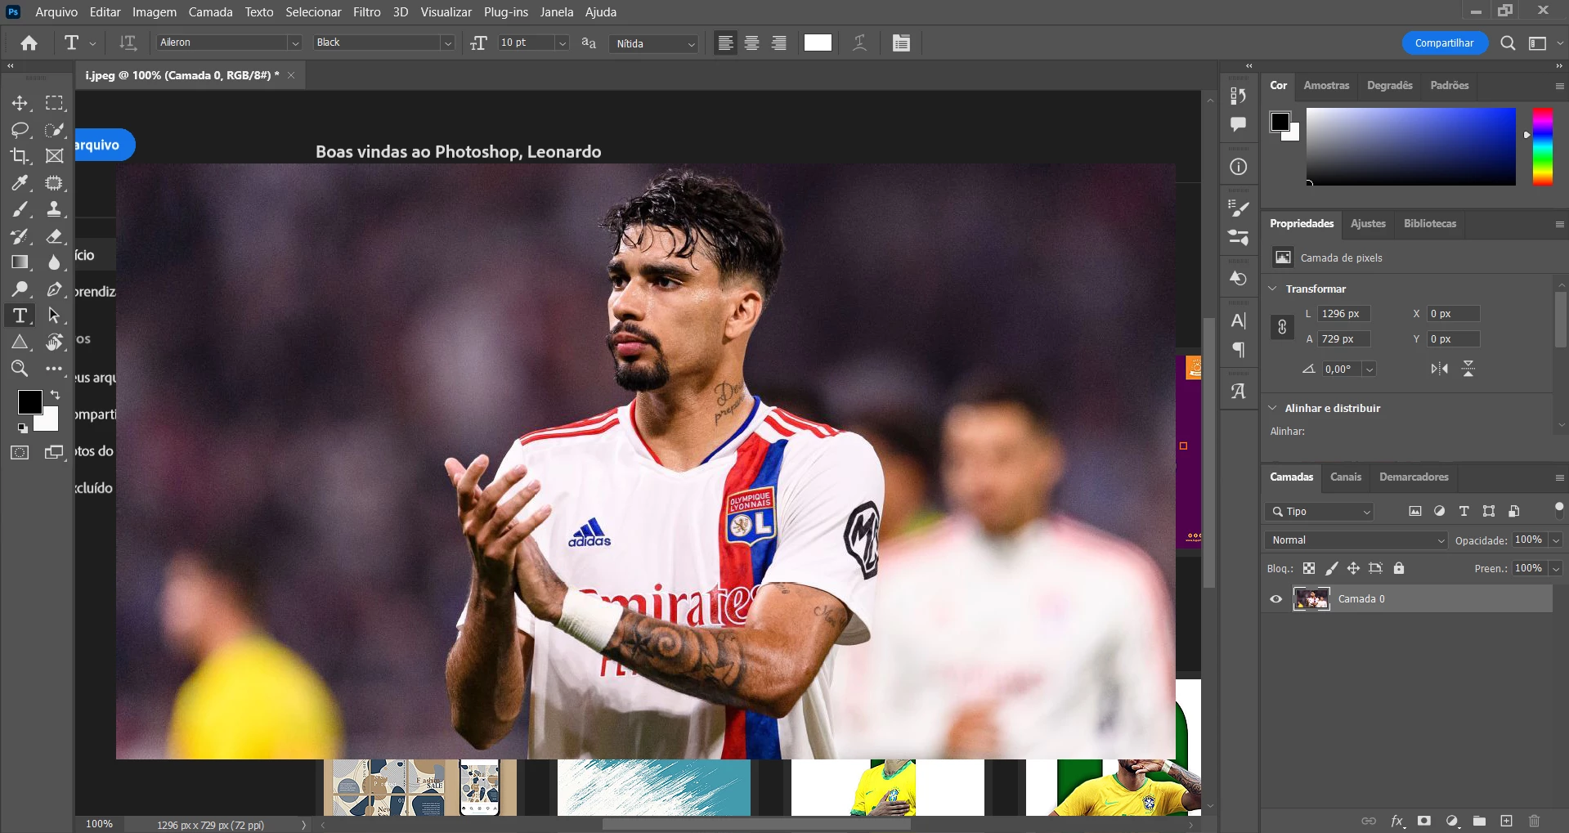
Task: Toggle pixel layer filter icon
Action: pyautogui.click(x=1415, y=511)
